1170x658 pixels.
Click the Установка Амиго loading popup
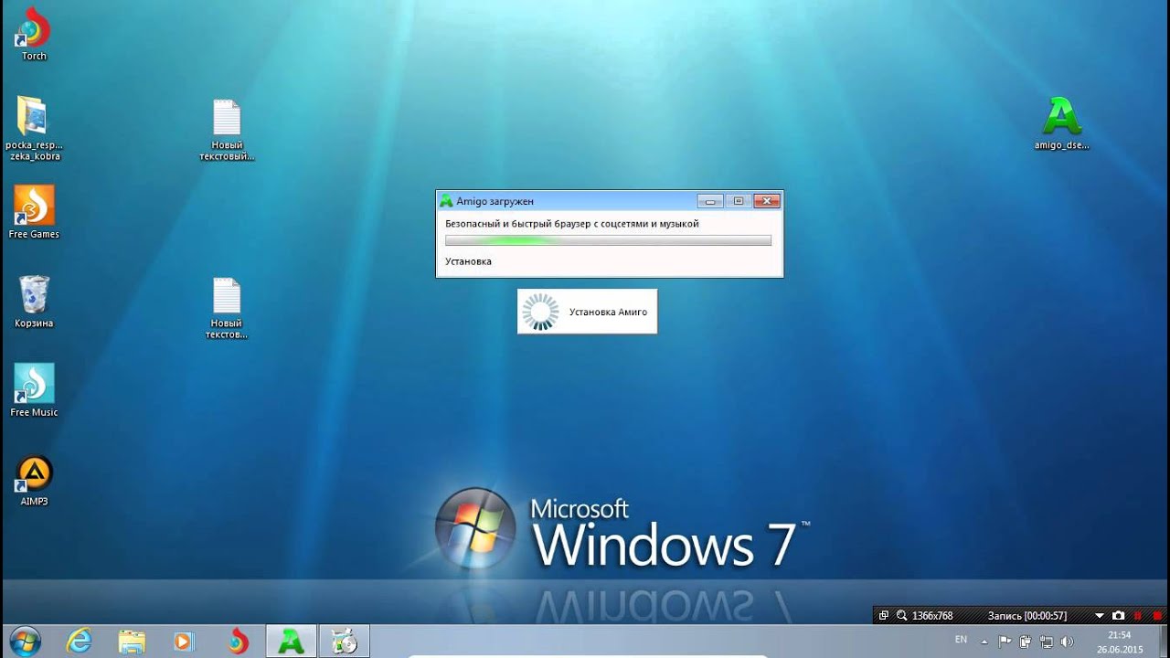pos(587,312)
